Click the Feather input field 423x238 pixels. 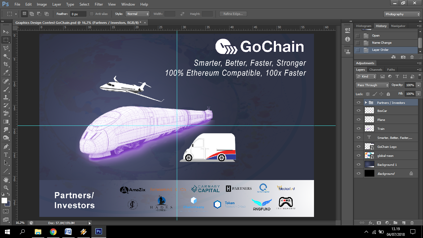78,14
